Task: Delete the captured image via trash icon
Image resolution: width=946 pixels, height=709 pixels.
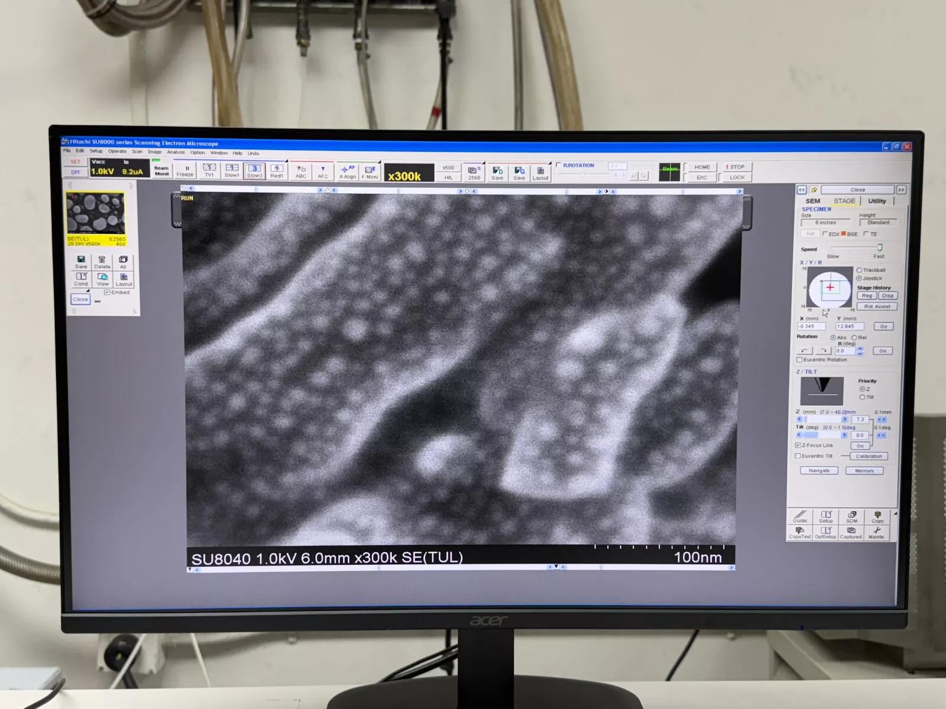Action: [102, 261]
